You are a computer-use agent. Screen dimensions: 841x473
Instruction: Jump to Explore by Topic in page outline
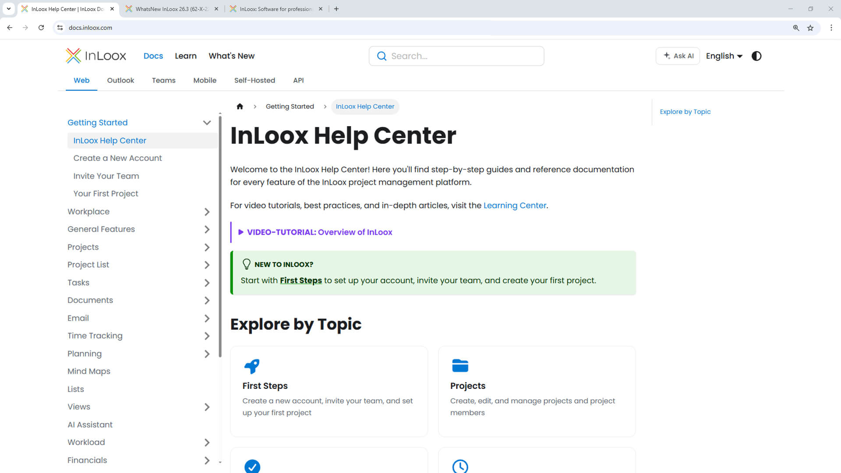click(685, 112)
